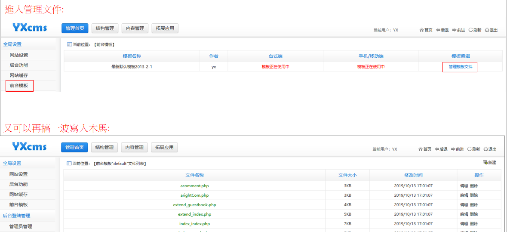
Task: Open 后台功能 in upper sidebar
Action: [19, 65]
